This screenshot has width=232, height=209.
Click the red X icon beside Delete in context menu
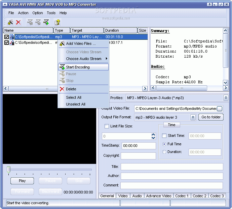pyautogui.click(x=62, y=89)
